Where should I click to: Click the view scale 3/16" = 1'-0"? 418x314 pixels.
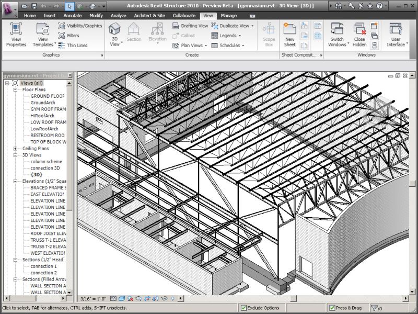click(94, 299)
